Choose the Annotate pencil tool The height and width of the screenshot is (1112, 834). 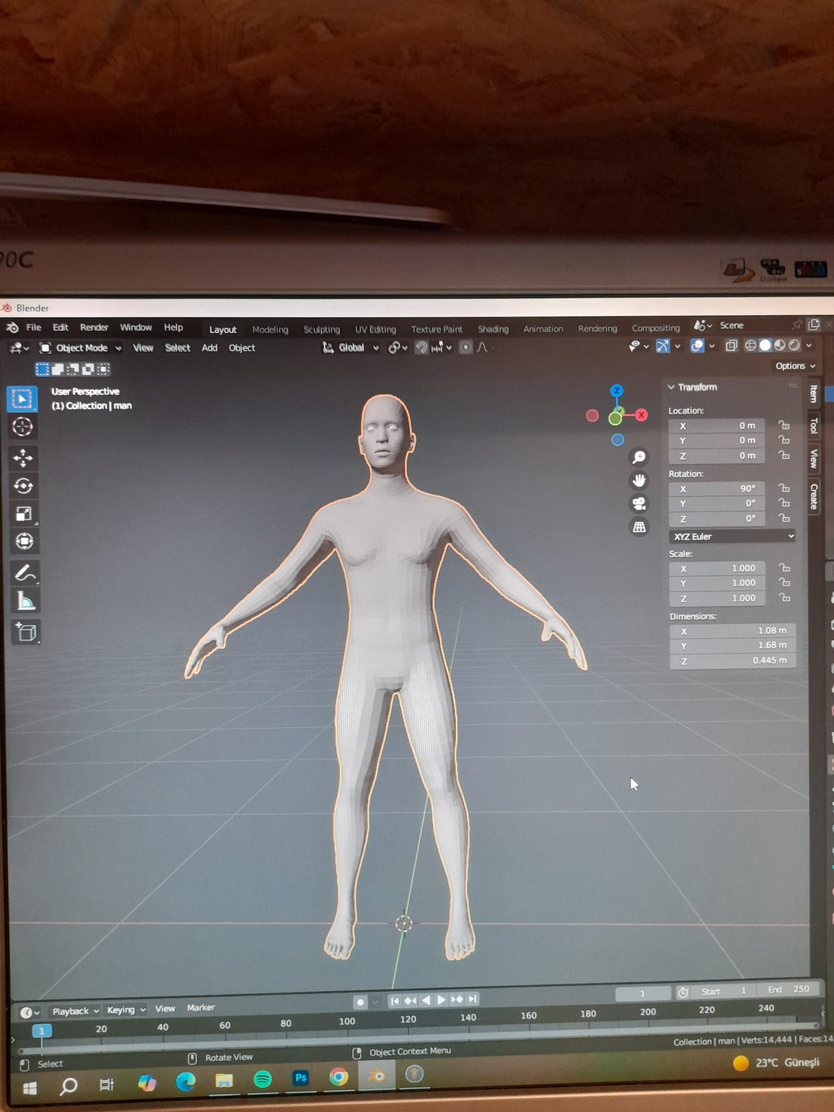24,573
